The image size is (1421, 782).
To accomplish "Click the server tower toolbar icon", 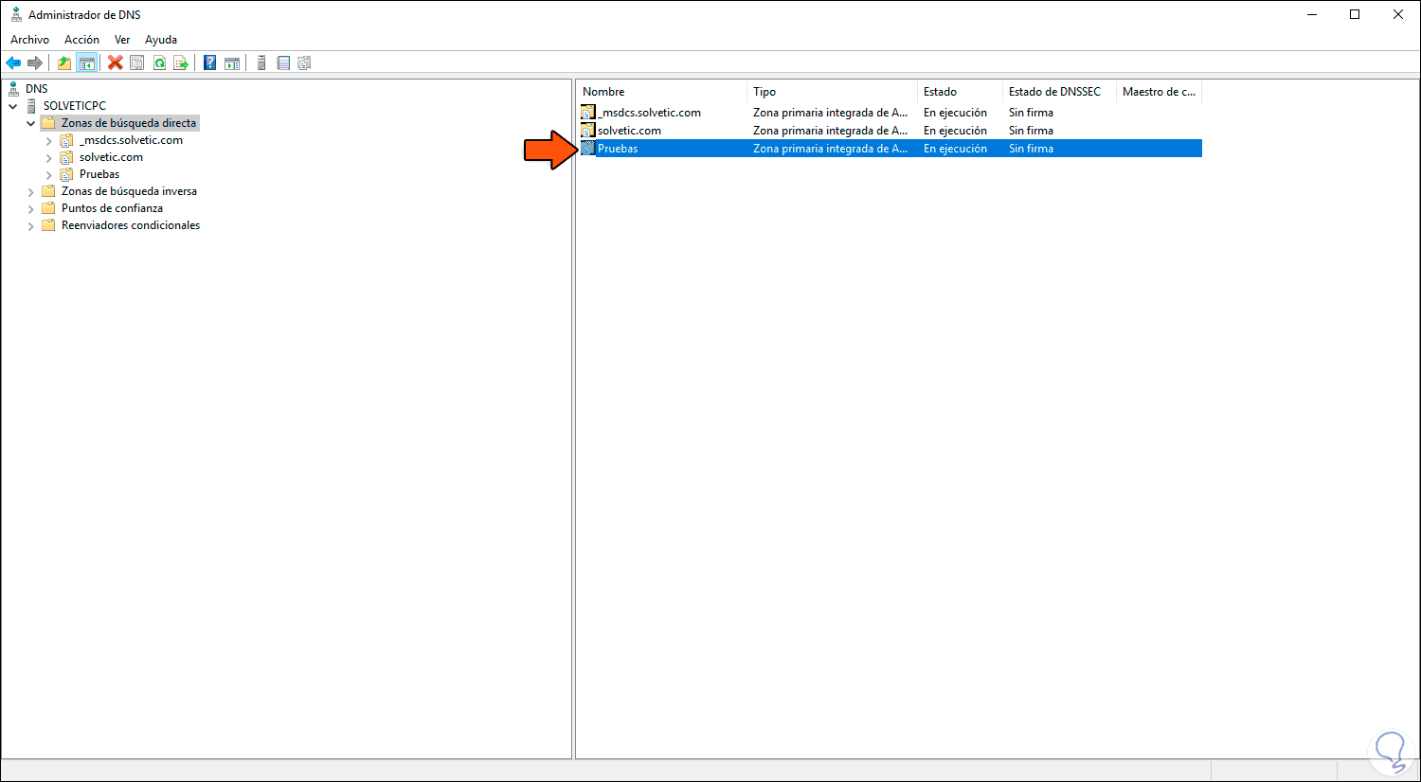I will pyautogui.click(x=261, y=62).
